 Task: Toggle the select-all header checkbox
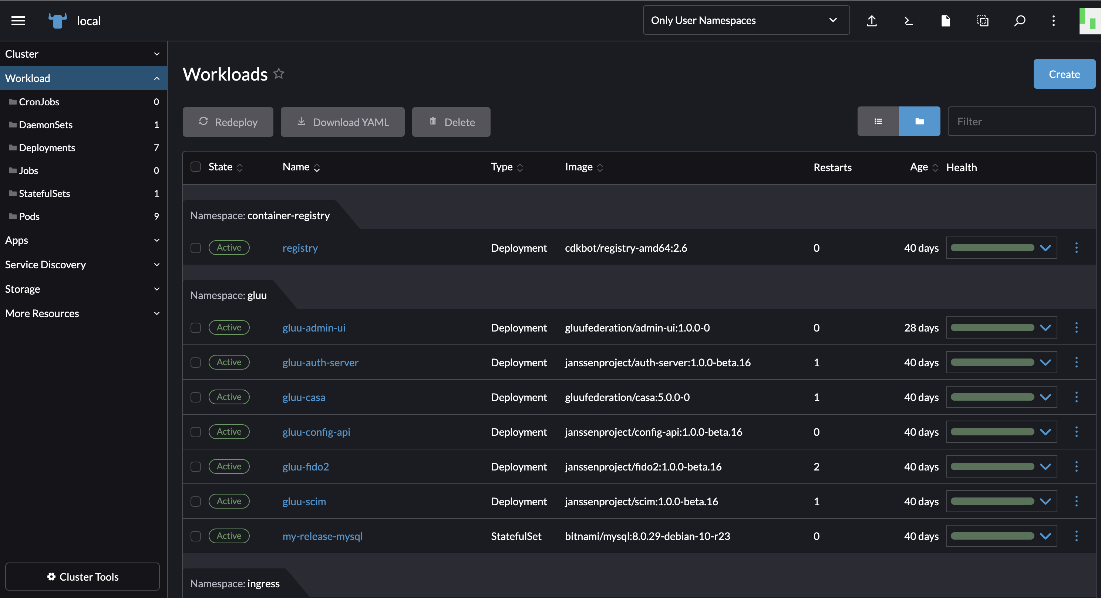pyautogui.click(x=196, y=166)
